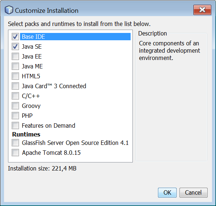
Task: Select the Base IDE list row
Action: click(x=75, y=37)
